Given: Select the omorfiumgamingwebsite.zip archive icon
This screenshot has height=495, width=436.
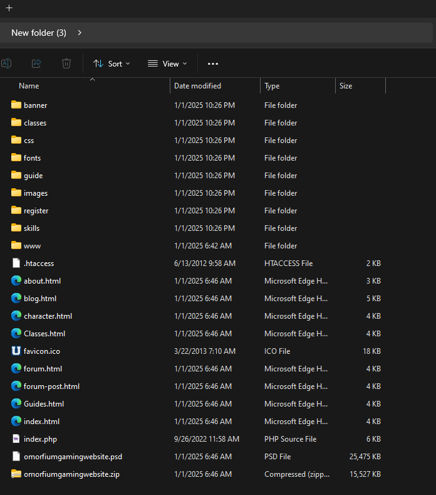Looking at the screenshot, I should (16, 474).
